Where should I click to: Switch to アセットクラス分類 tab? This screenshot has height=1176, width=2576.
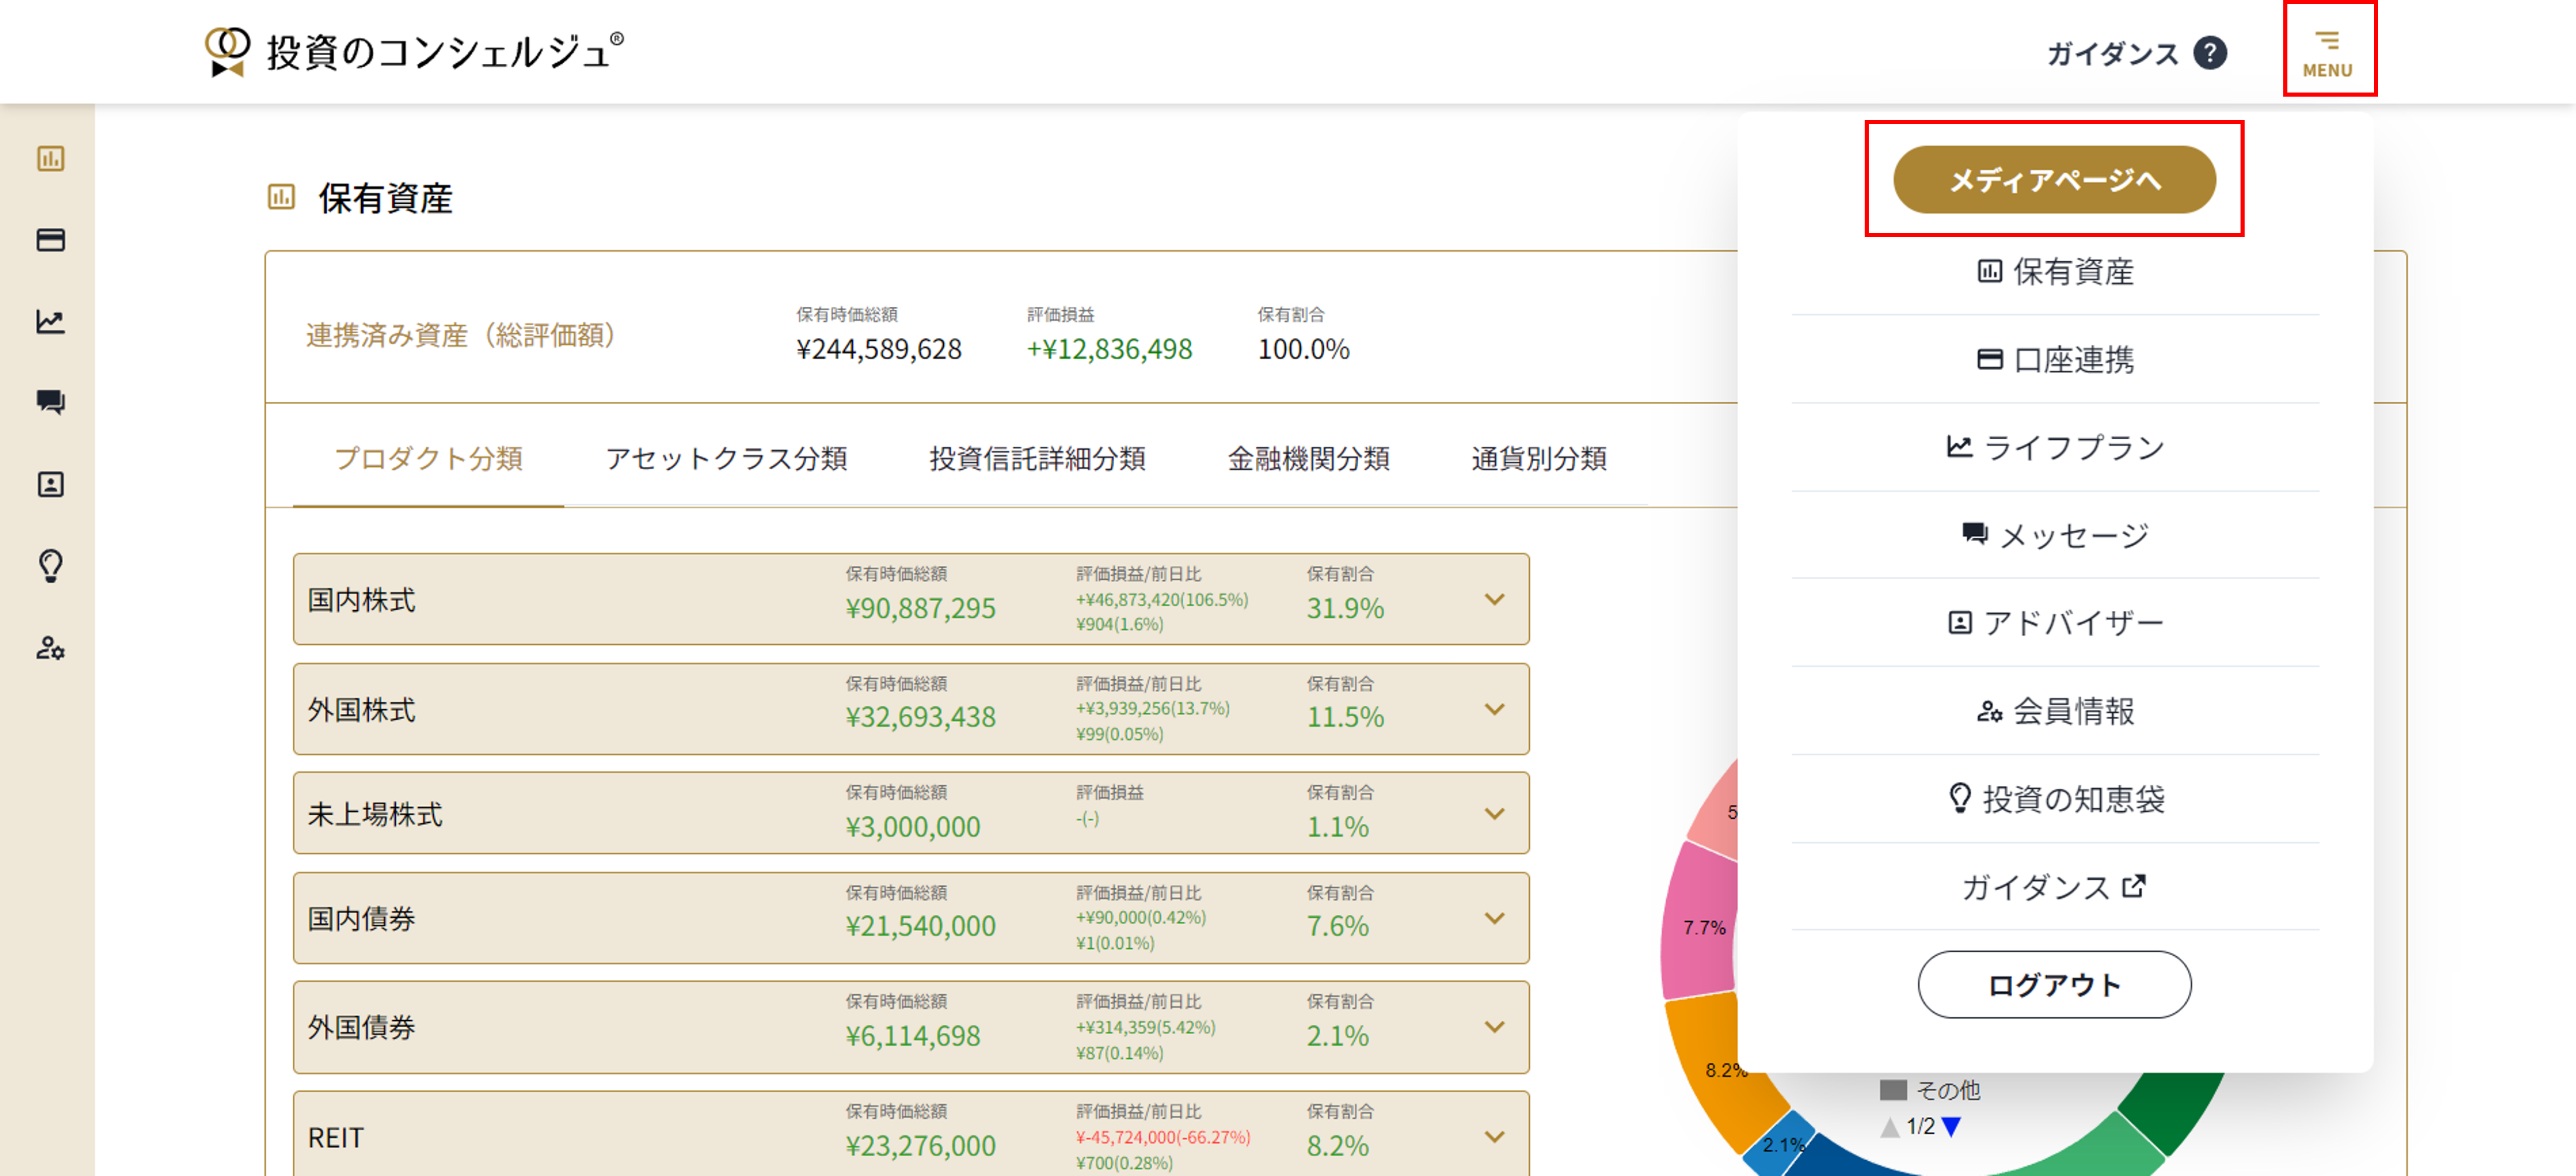(x=726, y=458)
